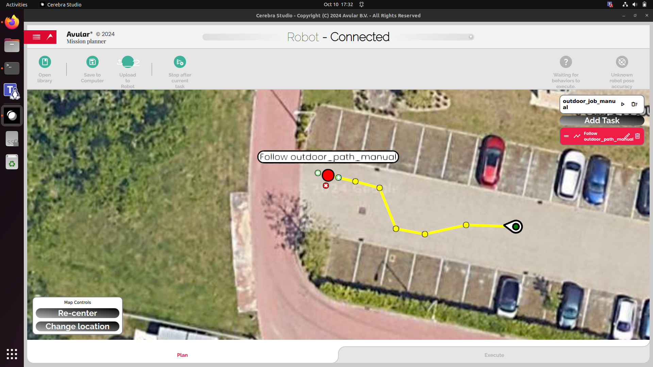The image size is (653, 367).
Task: Upload the mission to Robot
Action: coord(128,62)
